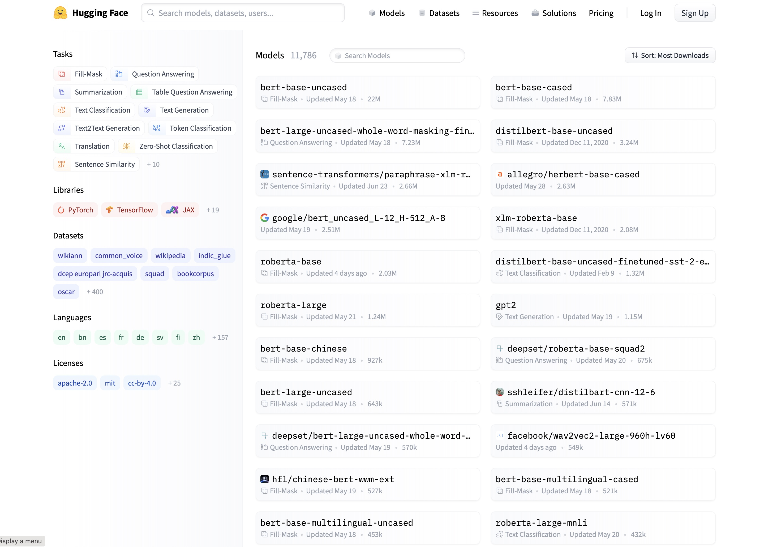Viewport: 764px width, 547px height.
Task: Select the Translation task icon
Action: click(62, 146)
